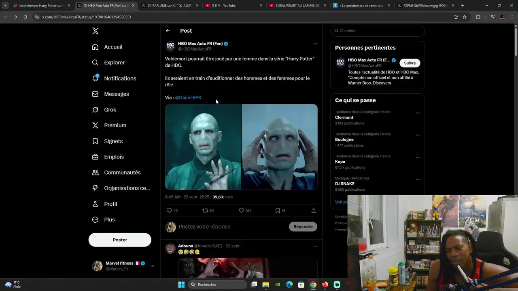Open the weather widget 11°C Pluie
518x291 pixels.
13,285
